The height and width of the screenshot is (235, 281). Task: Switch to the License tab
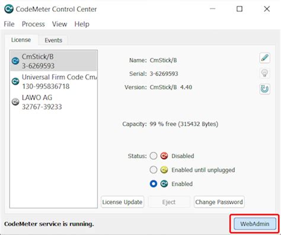21,40
